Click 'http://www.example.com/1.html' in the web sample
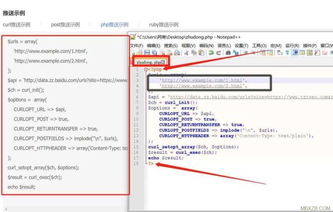The height and width of the screenshot is (212, 333). click(50, 51)
